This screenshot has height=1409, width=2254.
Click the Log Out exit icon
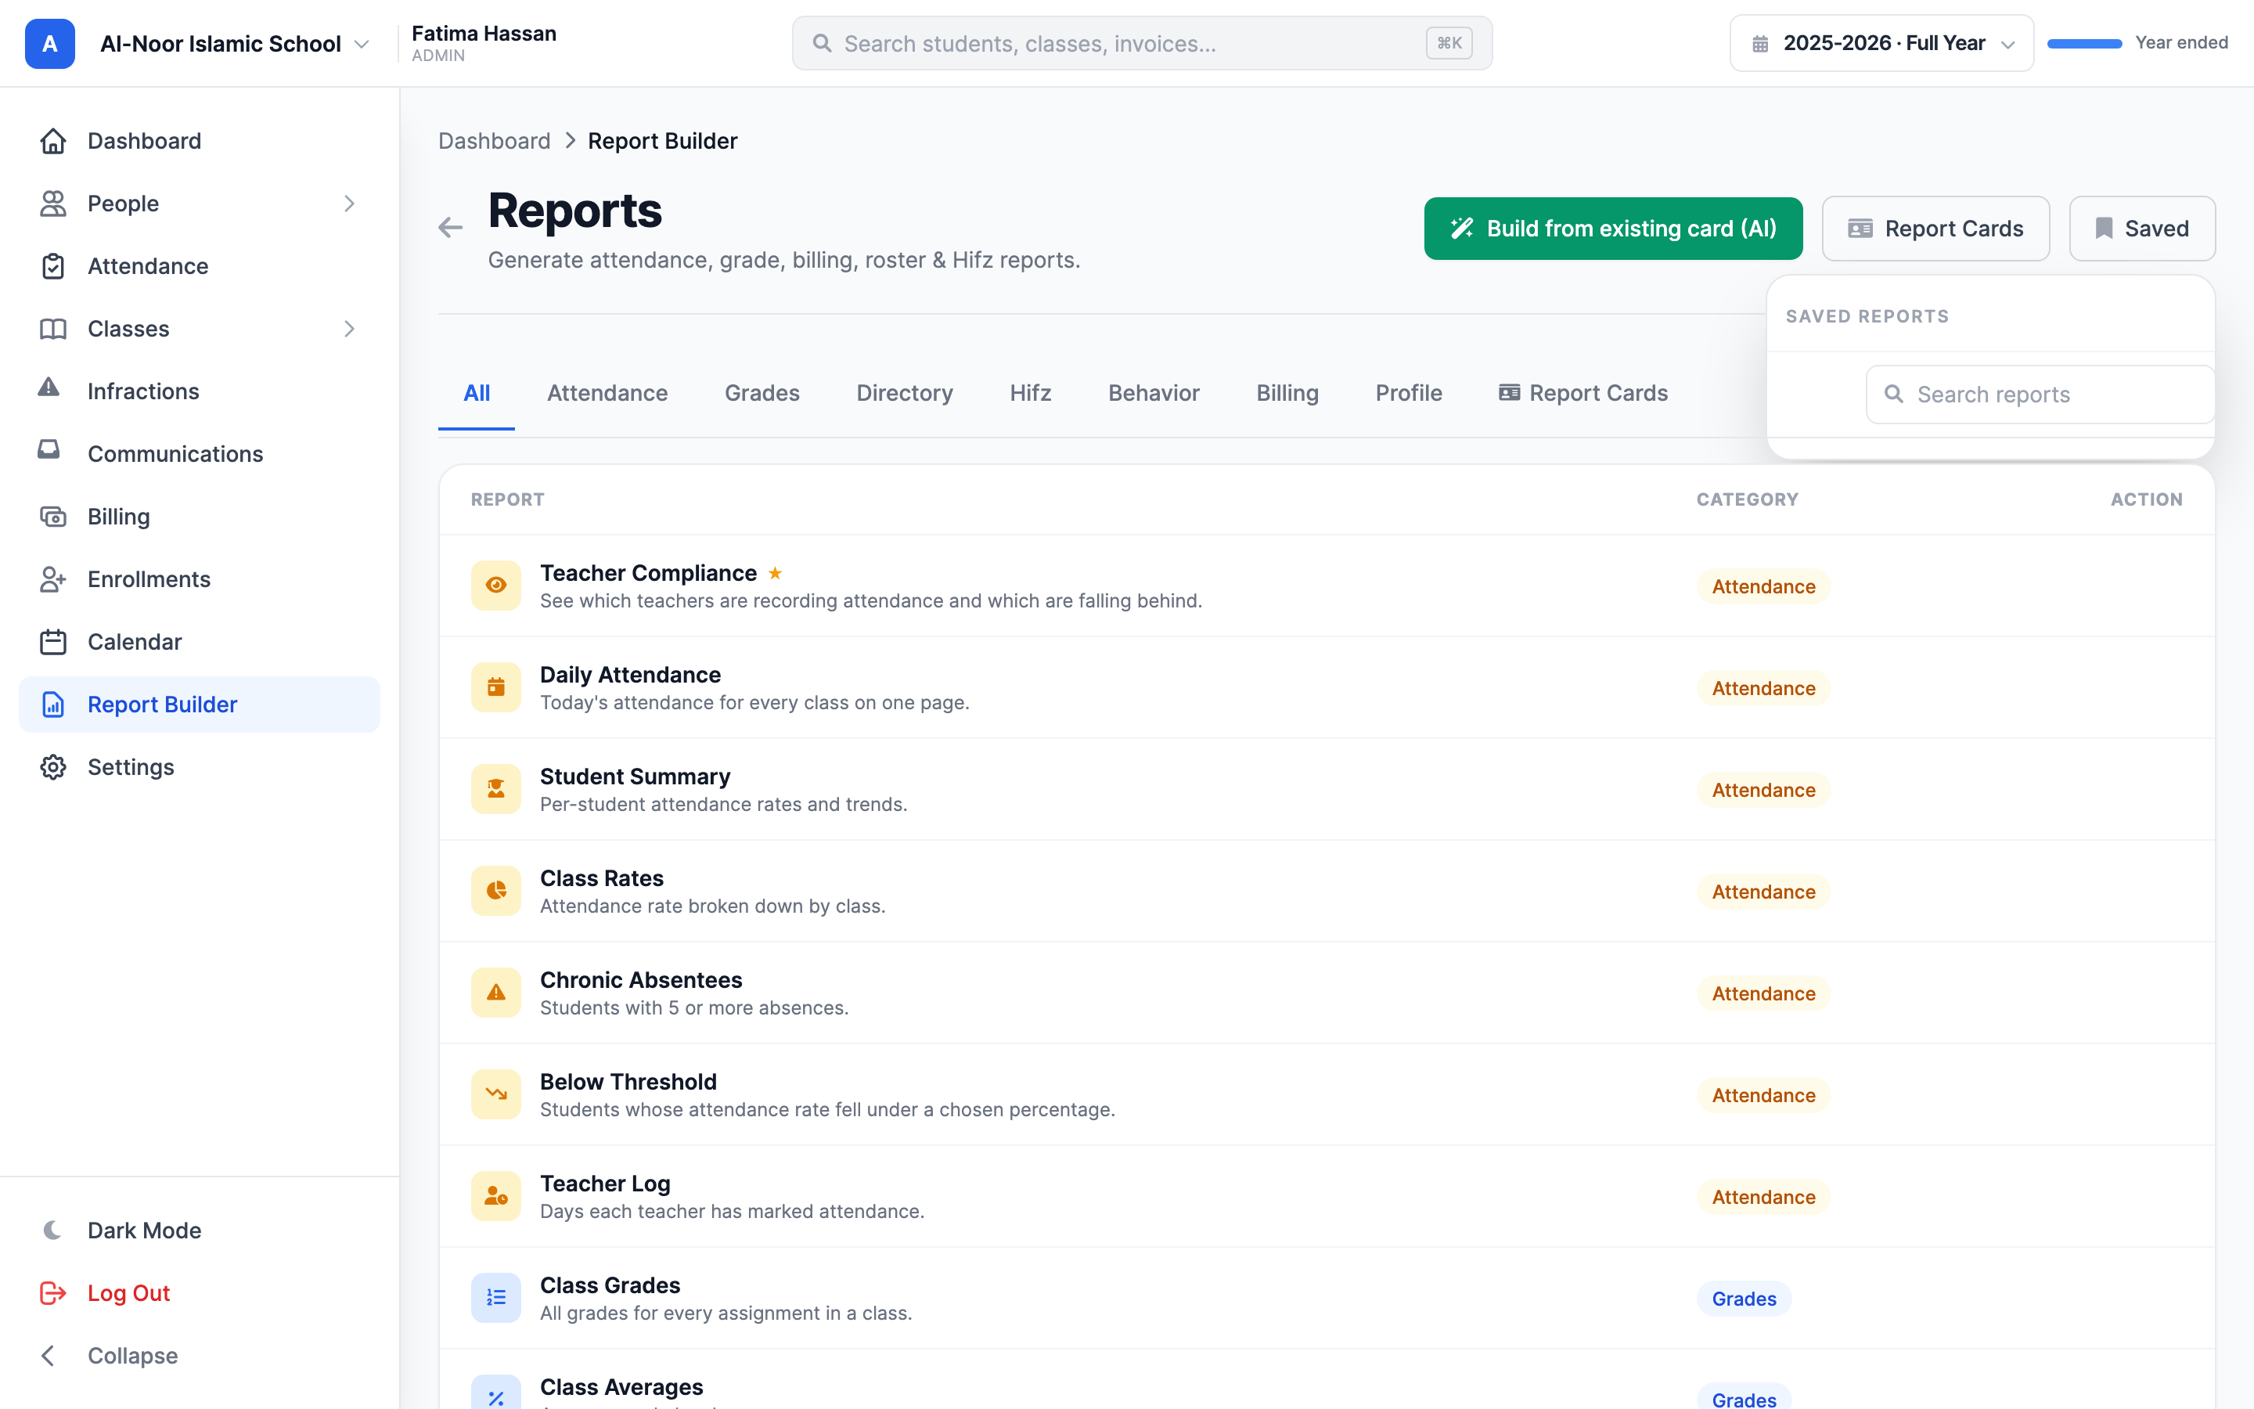coord(53,1292)
